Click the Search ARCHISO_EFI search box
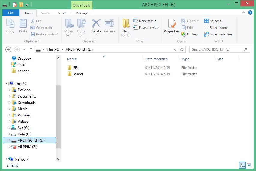 (218, 49)
